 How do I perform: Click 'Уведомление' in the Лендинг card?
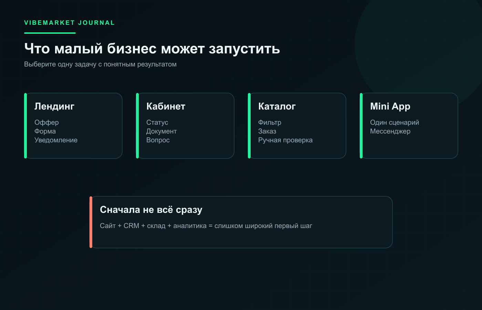tap(56, 140)
